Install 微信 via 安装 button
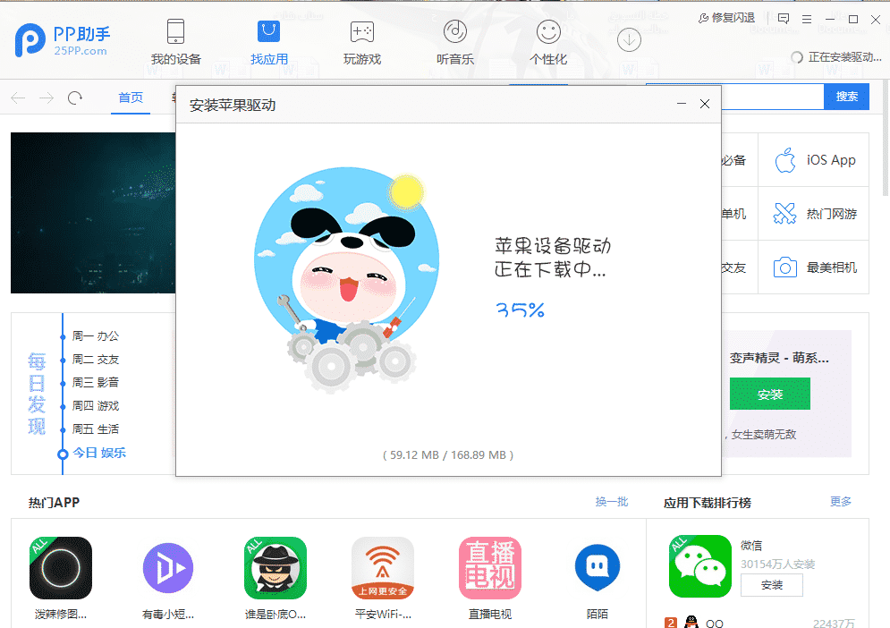 tap(771, 585)
